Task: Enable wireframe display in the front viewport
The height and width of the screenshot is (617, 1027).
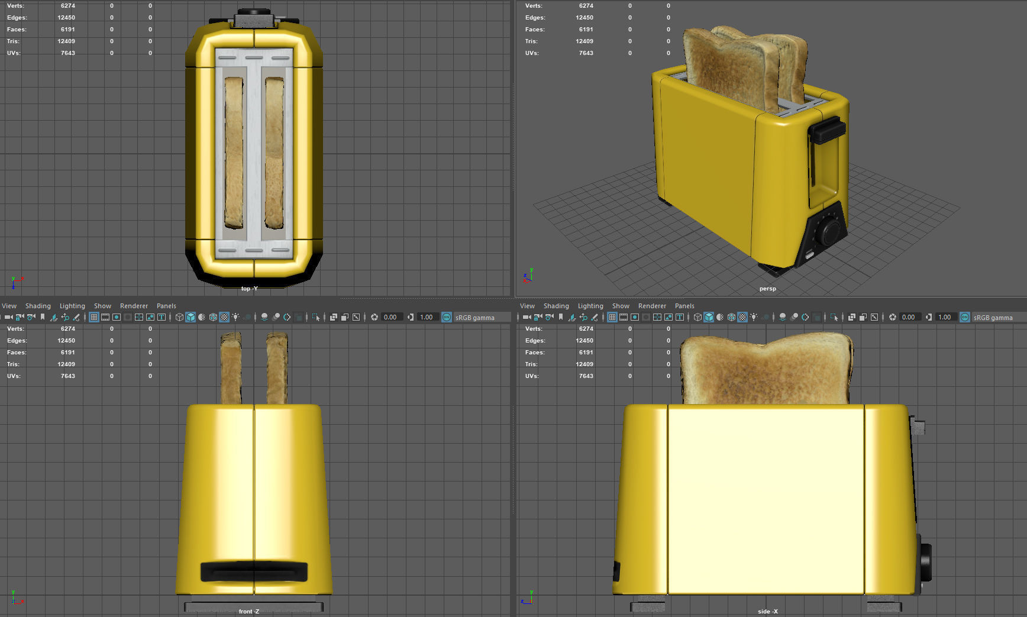Action: click(179, 318)
